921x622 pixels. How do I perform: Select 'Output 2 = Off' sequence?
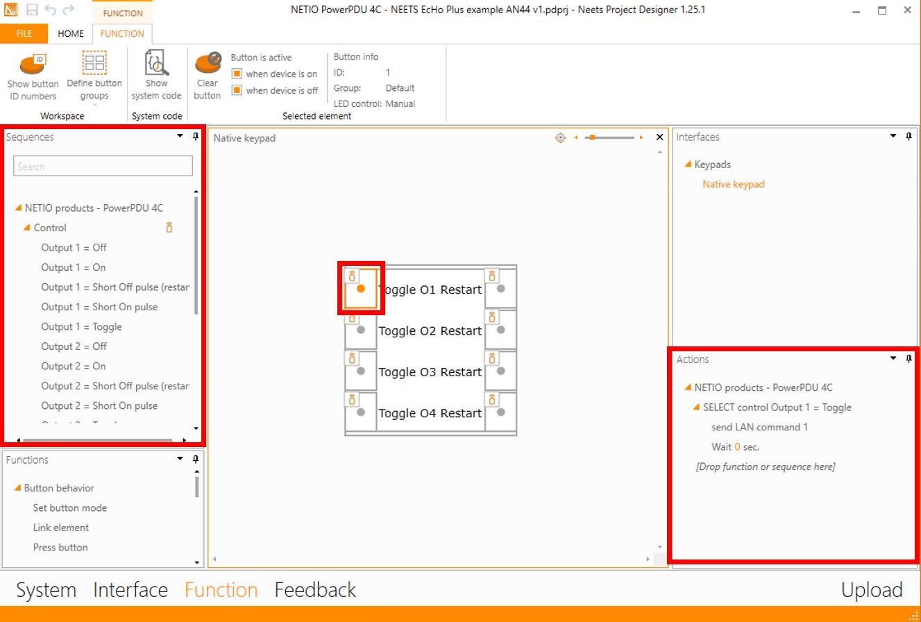pyautogui.click(x=74, y=346)
